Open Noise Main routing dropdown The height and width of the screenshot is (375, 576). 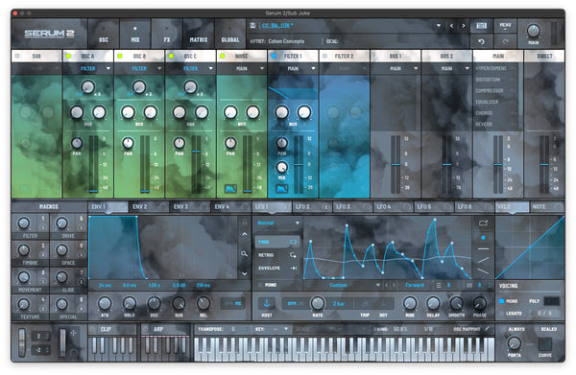[242, 68]
